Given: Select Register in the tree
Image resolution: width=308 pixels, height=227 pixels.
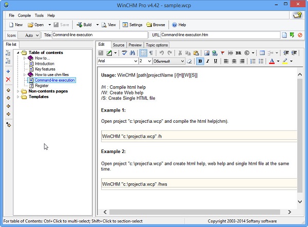Looking at the screenshot, I should pyautogui.click(x=42, y=86).
